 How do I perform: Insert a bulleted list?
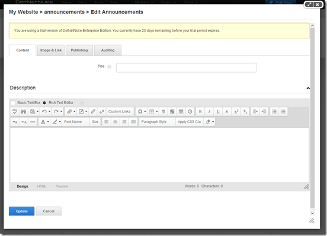[283, 111]
